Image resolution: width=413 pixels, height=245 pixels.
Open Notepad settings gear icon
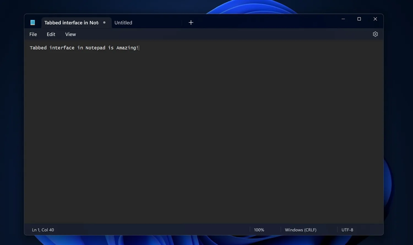click(x=375, y=34)
